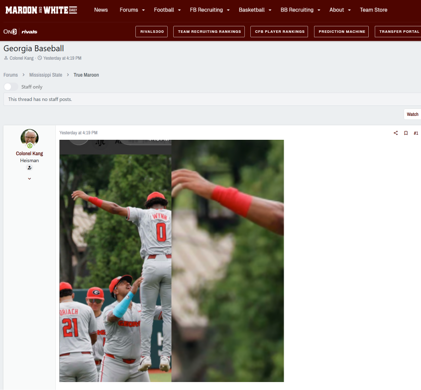The image size is (421, 390).
Task: Select the Football menu item
Action: 164,10
